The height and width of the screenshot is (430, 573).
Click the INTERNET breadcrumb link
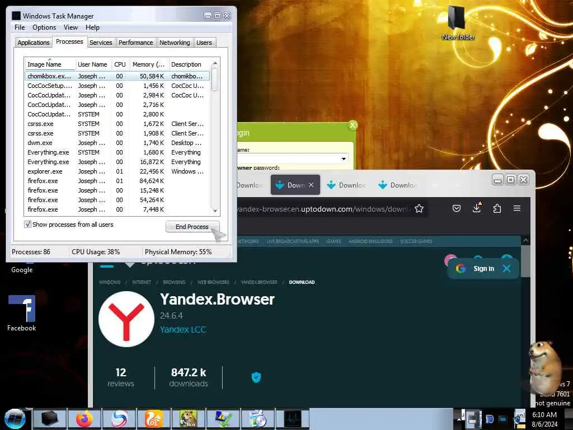coord(142,282)
